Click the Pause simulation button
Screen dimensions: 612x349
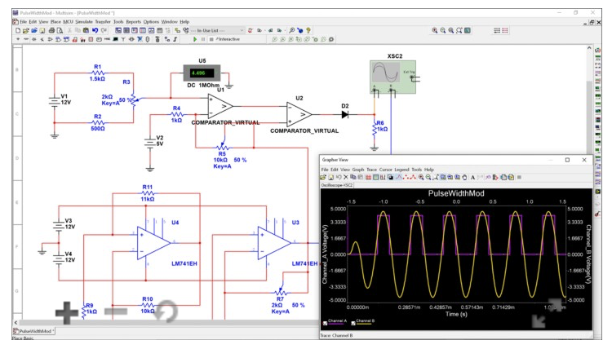(x=203, y=39)
